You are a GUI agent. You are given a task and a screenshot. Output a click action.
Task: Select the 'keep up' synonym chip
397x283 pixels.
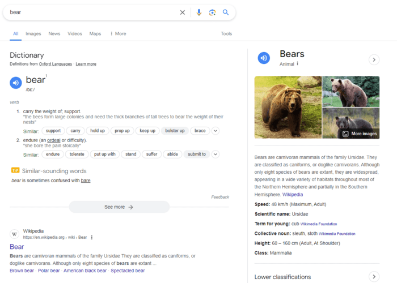tap(147, 131)
